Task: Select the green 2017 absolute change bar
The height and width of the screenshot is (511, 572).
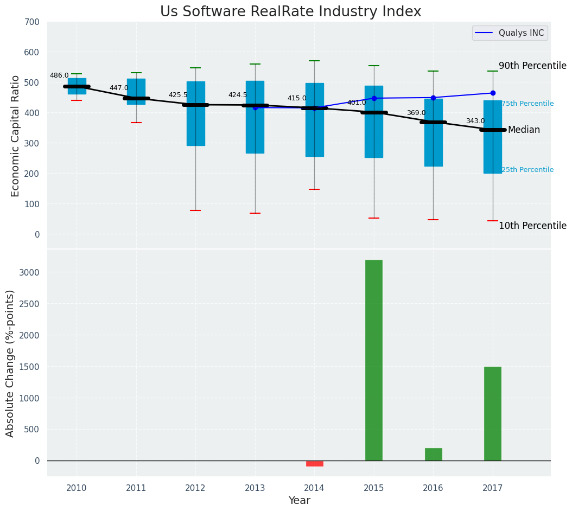Action: click(493, 413)
